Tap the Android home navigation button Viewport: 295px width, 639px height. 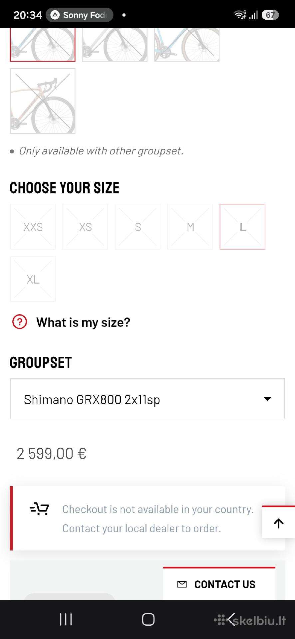click(x=148, y=619)
